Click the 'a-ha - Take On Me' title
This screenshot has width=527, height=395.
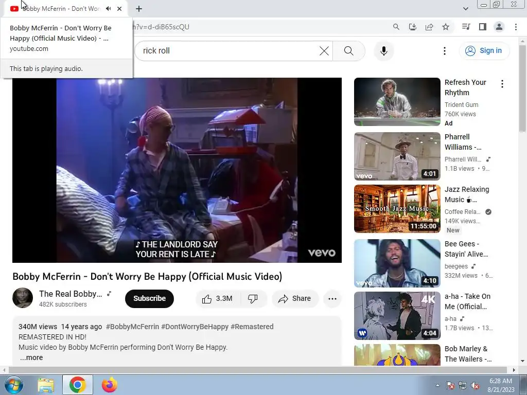pos(467,301)
